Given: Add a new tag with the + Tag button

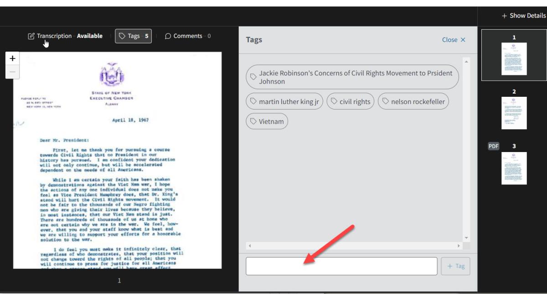Looking at the screenshot, I should click(x=455, y=266).
